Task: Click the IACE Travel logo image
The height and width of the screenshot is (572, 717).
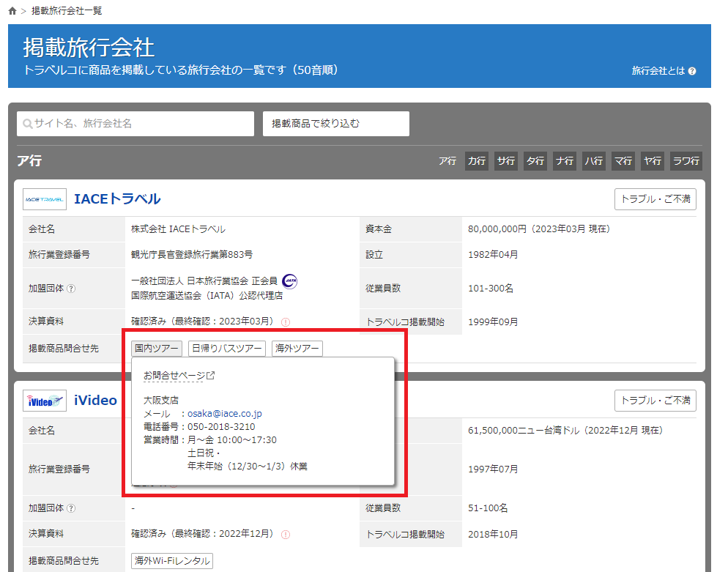Action: [44, 198]
